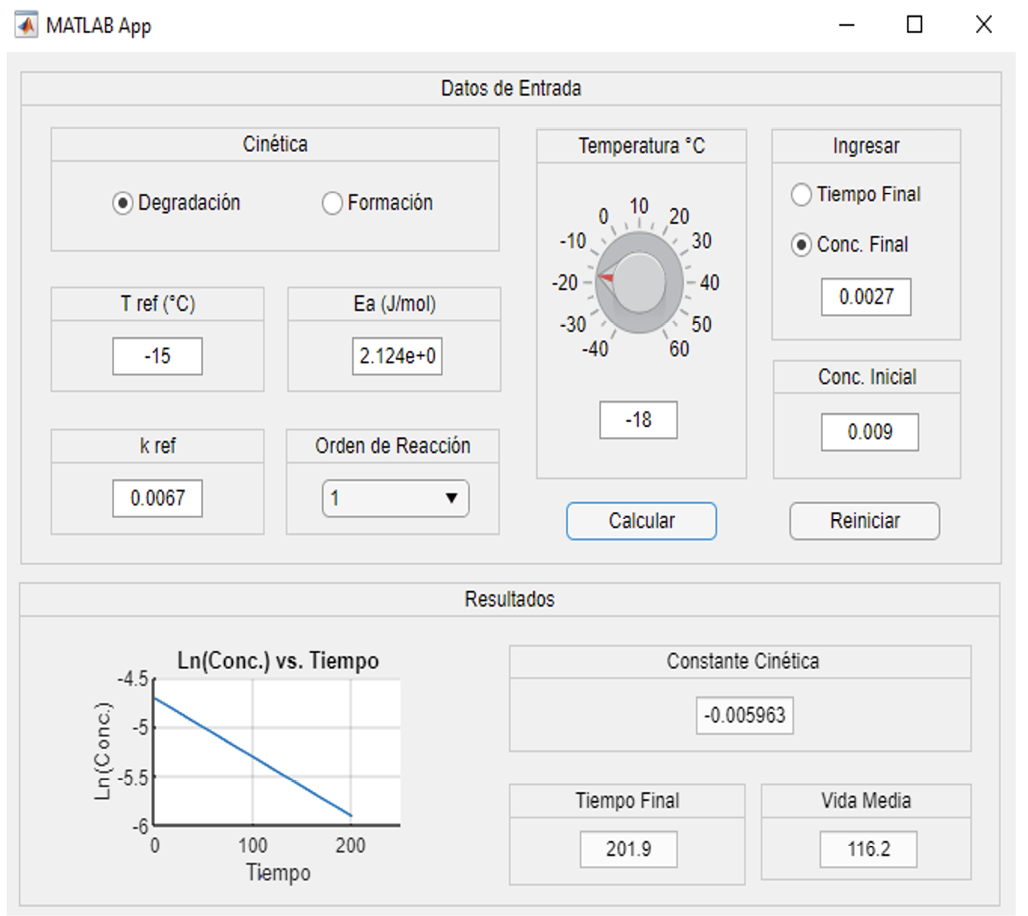The image size is (1028, 916).
Task: Click the k ref input field
Action: click(x=157, y=499)
